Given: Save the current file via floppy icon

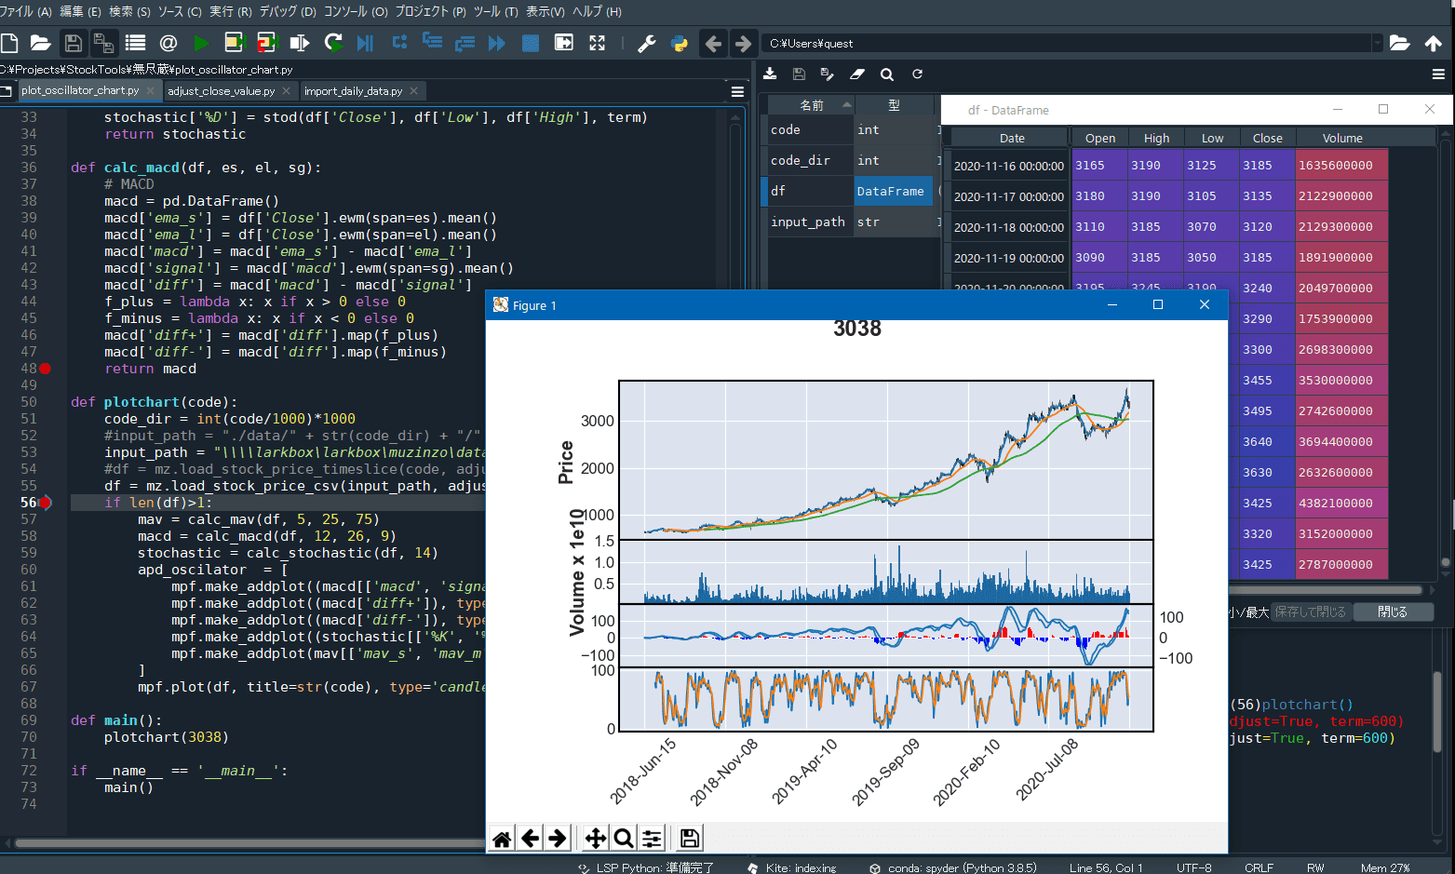Looking at the screenshot, I should 73,43.
